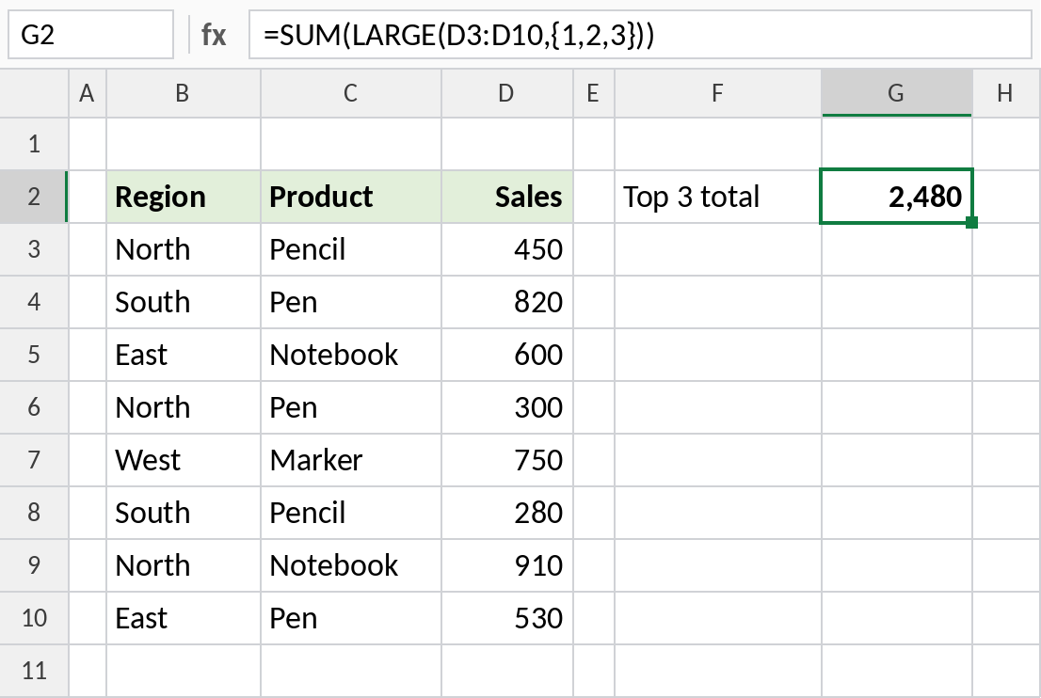Click the North cell in row 6
This screenshot has width=1041, height=698.
(184, 407)
